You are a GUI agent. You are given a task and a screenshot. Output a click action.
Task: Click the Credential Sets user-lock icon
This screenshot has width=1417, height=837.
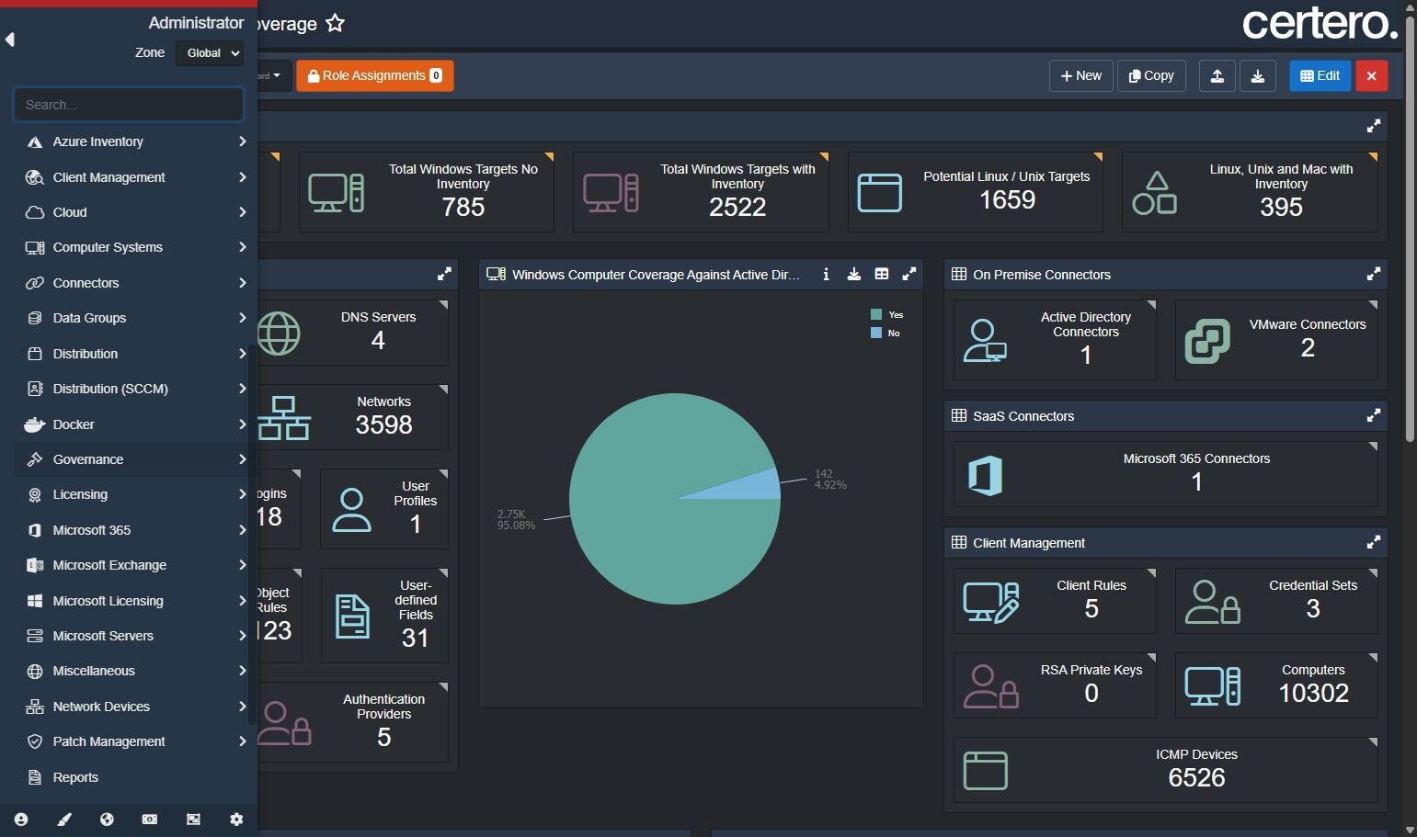1212,603
